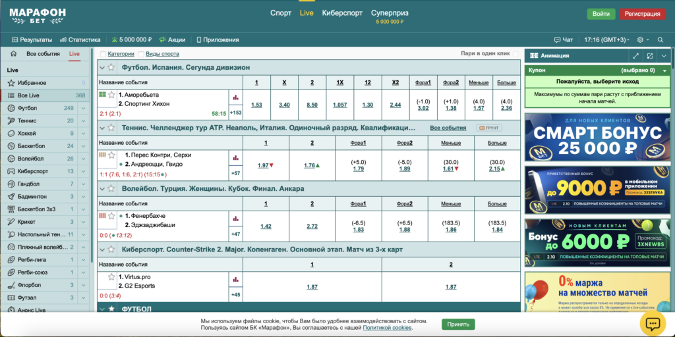Open the Акции link
675x337 pixels.
pos(172,39)
